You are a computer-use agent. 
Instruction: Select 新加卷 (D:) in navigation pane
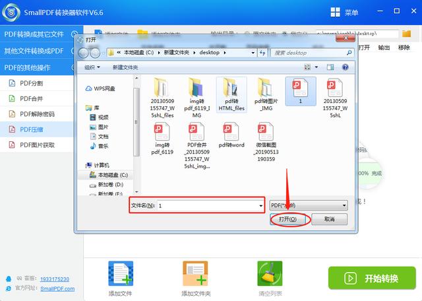tap(107, 185)
